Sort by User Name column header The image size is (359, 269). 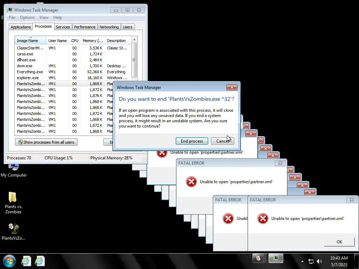tap(57, 41)
